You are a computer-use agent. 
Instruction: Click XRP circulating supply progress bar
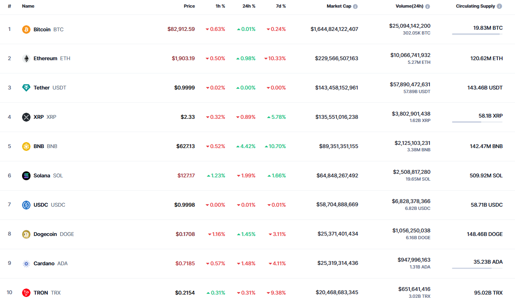[477, 122]
